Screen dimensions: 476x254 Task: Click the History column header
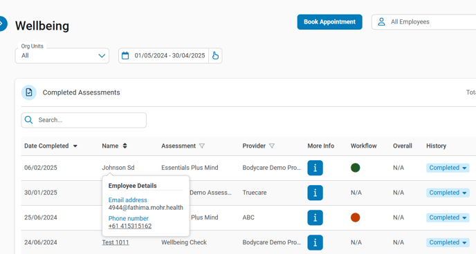click(x=437, y=146)
